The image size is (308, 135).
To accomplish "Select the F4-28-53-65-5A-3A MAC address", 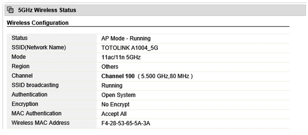I will point(126,123).
